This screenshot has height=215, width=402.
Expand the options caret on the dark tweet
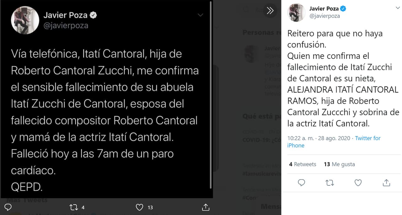(x=200, y=15)
